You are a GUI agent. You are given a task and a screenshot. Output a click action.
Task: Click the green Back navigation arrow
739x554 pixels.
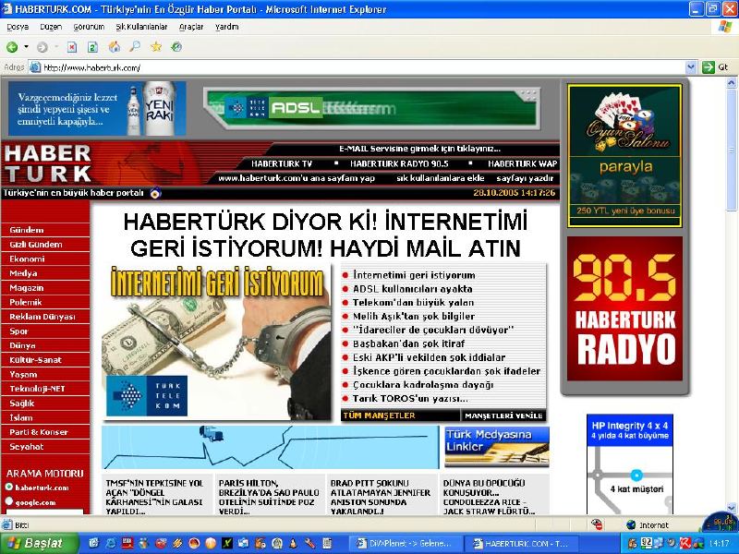click(x=12, y=47)
